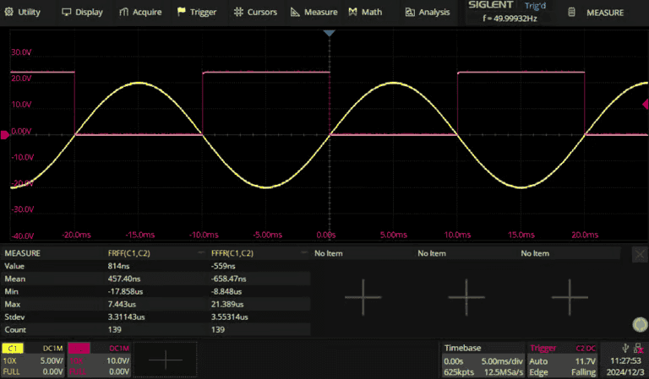
Task: Add a new channel with plus box
Action: [x=166, y=360]
